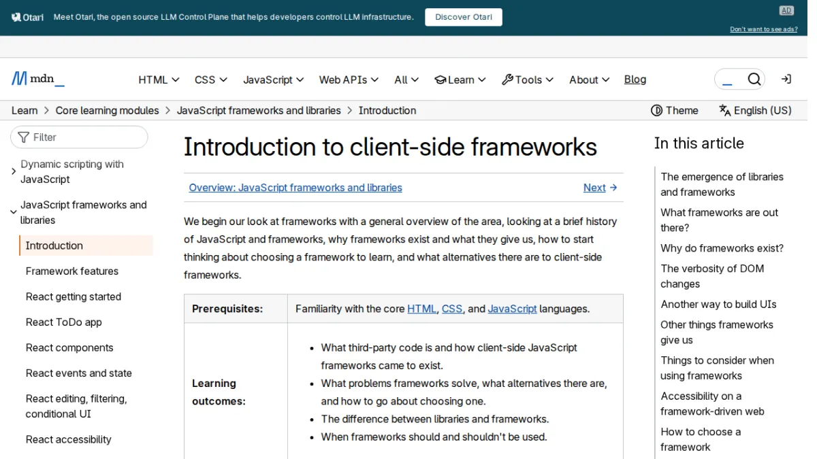This screenshot has height=459, width=817.
Task: Open the About menu
Action: 590,80
